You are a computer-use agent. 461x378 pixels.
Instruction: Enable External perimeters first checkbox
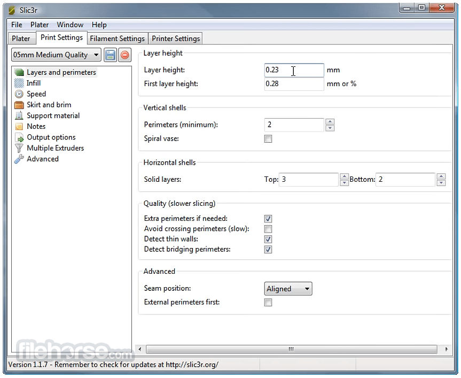coord(268,303)
